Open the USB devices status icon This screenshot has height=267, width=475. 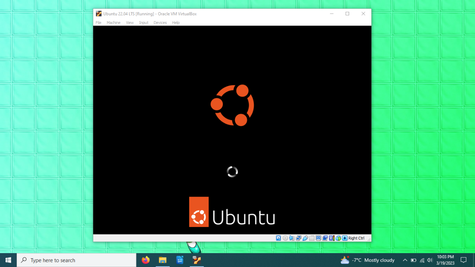[x=305, y=238]
